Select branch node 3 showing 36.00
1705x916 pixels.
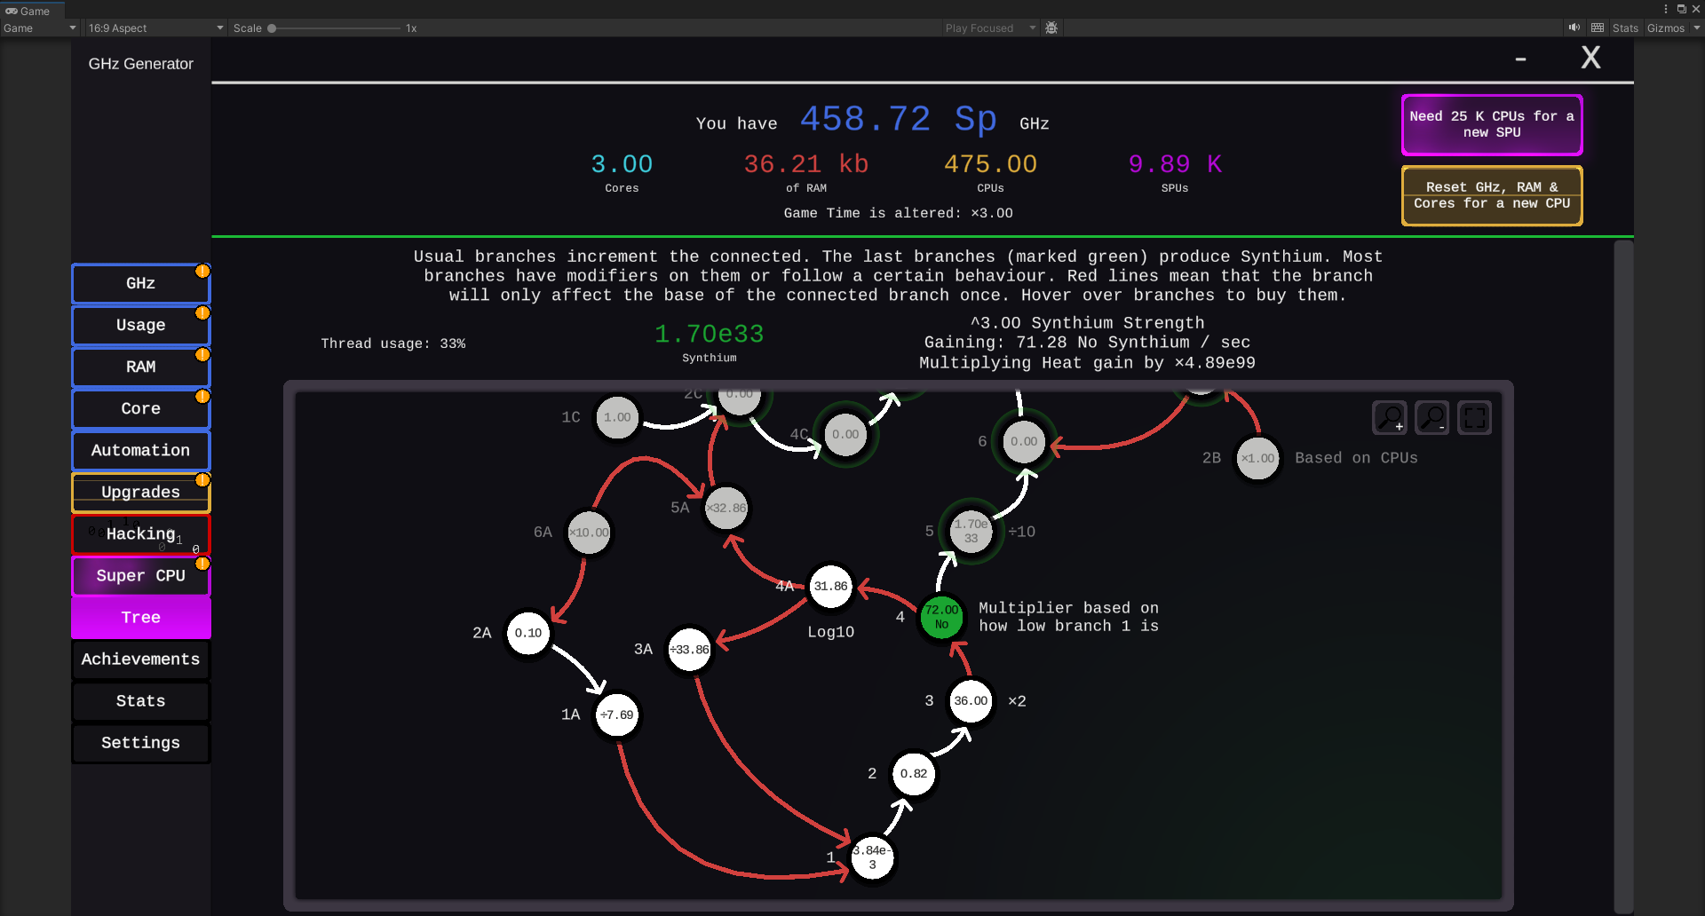pos(971,700)
